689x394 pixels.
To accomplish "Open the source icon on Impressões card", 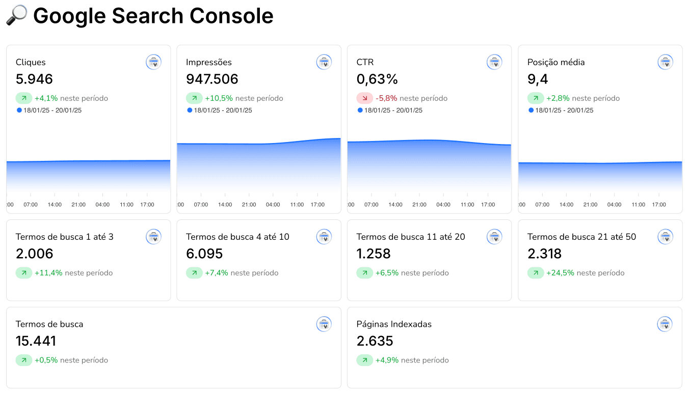I will 324,62.
